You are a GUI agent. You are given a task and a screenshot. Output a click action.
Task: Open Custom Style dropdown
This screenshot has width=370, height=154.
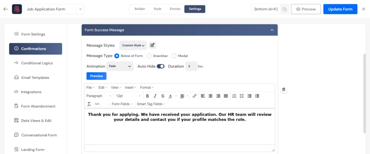133,45
